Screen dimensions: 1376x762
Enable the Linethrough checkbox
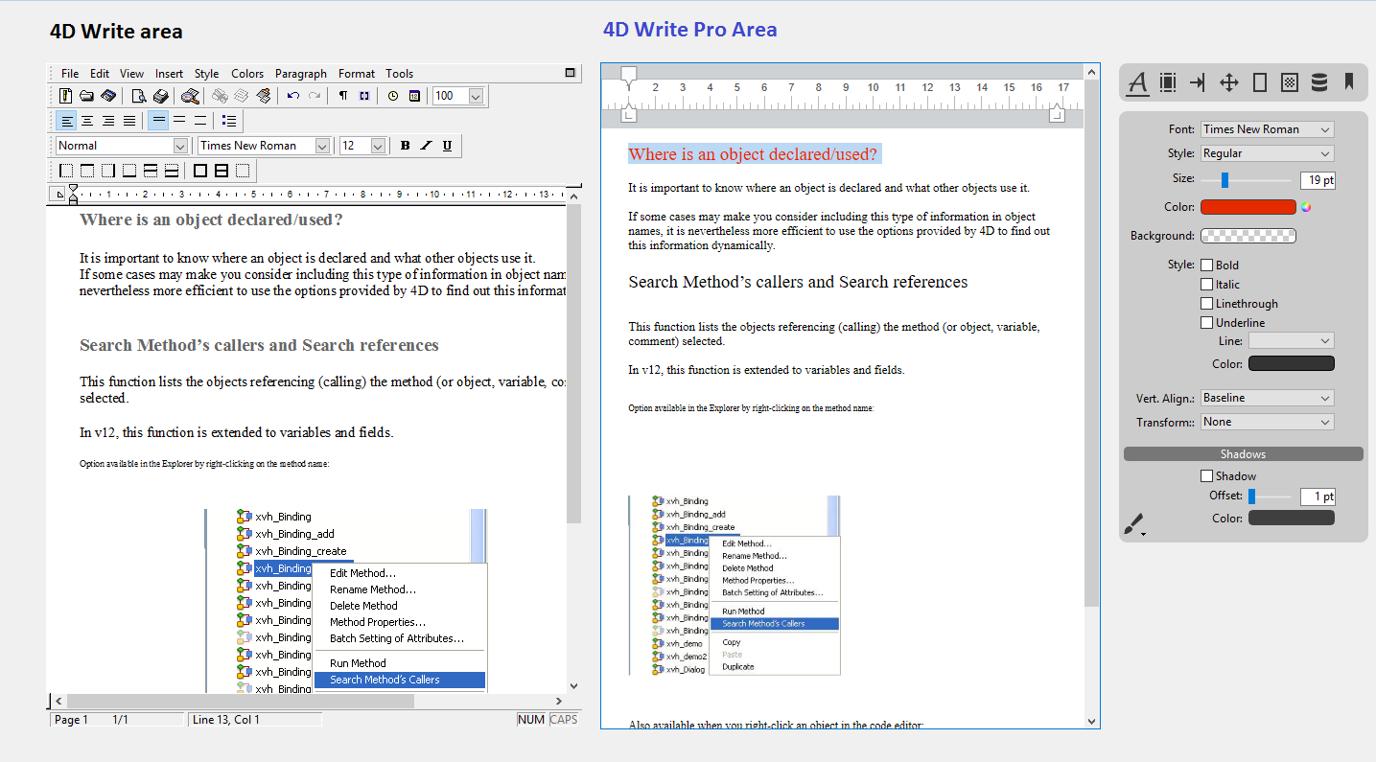pos(1206,304)
